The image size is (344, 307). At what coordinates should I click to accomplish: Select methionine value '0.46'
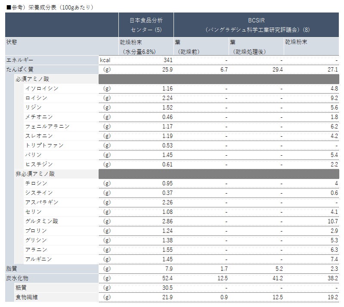coord(167,117)
